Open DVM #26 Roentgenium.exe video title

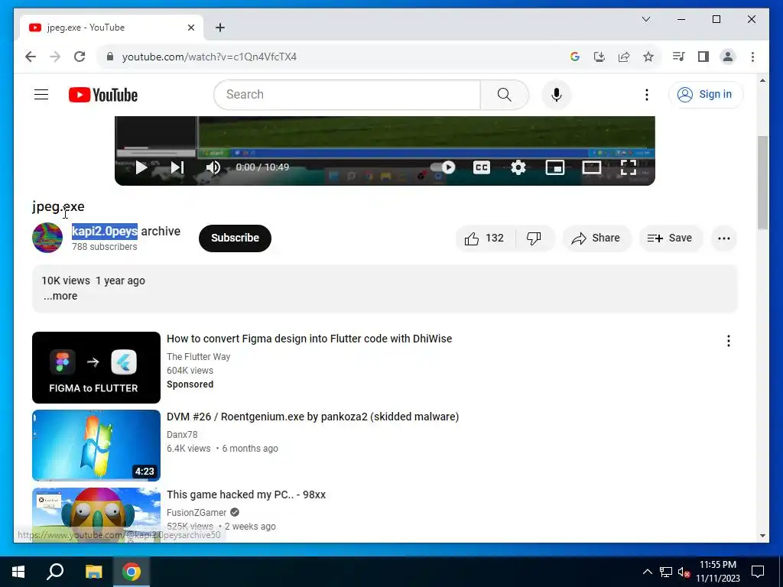(313, 417)
